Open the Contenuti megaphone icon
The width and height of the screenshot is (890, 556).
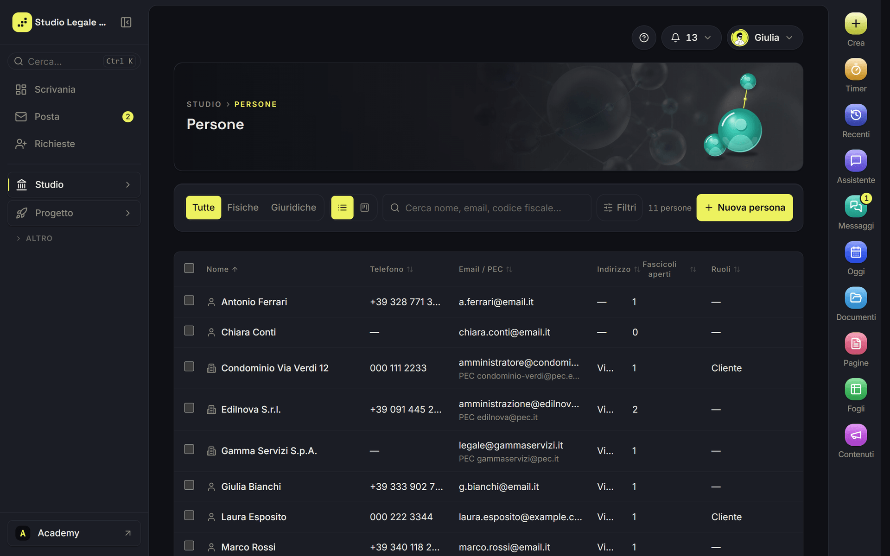pyautogui.click(x=856, y=435)
